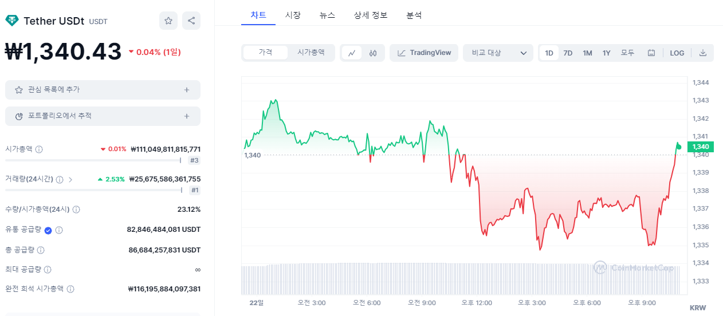723x316 pixels.
Task: Click the star favorite icon
Action: (x=168, y=21)
